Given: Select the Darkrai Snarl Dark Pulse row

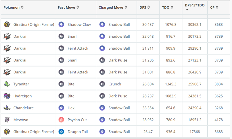Looking at the screenshot, I should pyautogui.click(x=115, y=60).
